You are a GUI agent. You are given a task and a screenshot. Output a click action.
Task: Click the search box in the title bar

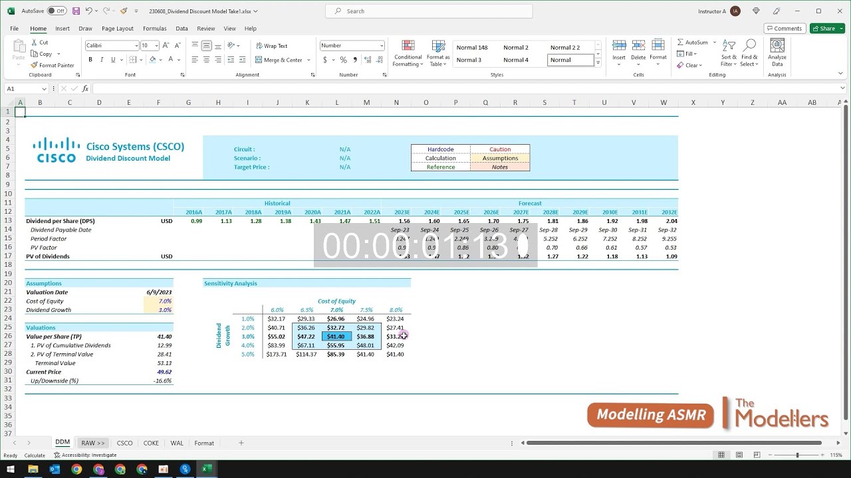[429, 11]
